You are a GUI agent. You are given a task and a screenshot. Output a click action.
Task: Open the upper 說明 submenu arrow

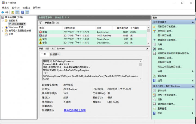pos(193,80)
